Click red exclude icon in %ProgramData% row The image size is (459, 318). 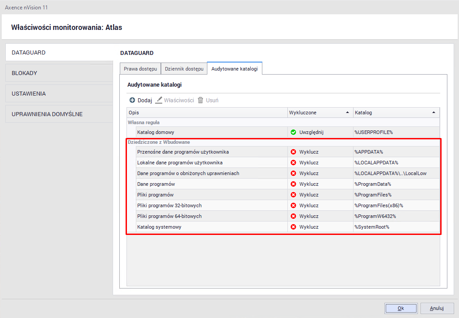point(293,184)
